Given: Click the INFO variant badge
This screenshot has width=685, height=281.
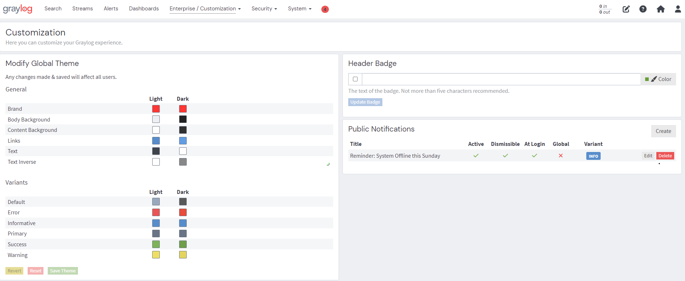Looking at the screenshot, I should 593,156.
